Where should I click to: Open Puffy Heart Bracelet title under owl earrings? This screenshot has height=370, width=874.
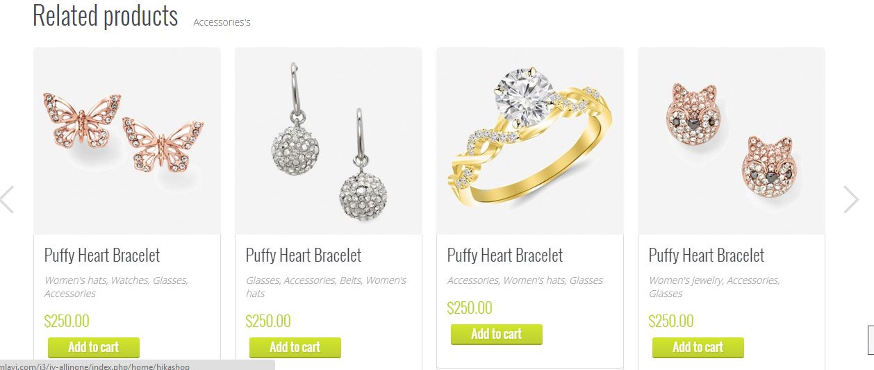707,255
